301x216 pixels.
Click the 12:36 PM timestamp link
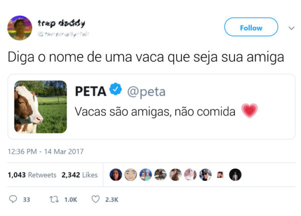point(46,152)
